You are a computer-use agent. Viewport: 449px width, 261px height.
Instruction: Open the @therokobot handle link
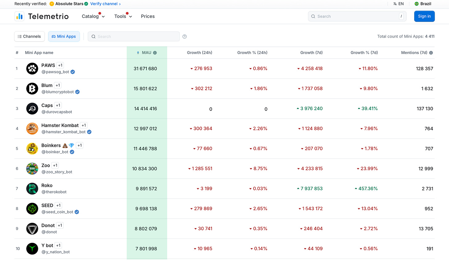click(54, 192)
